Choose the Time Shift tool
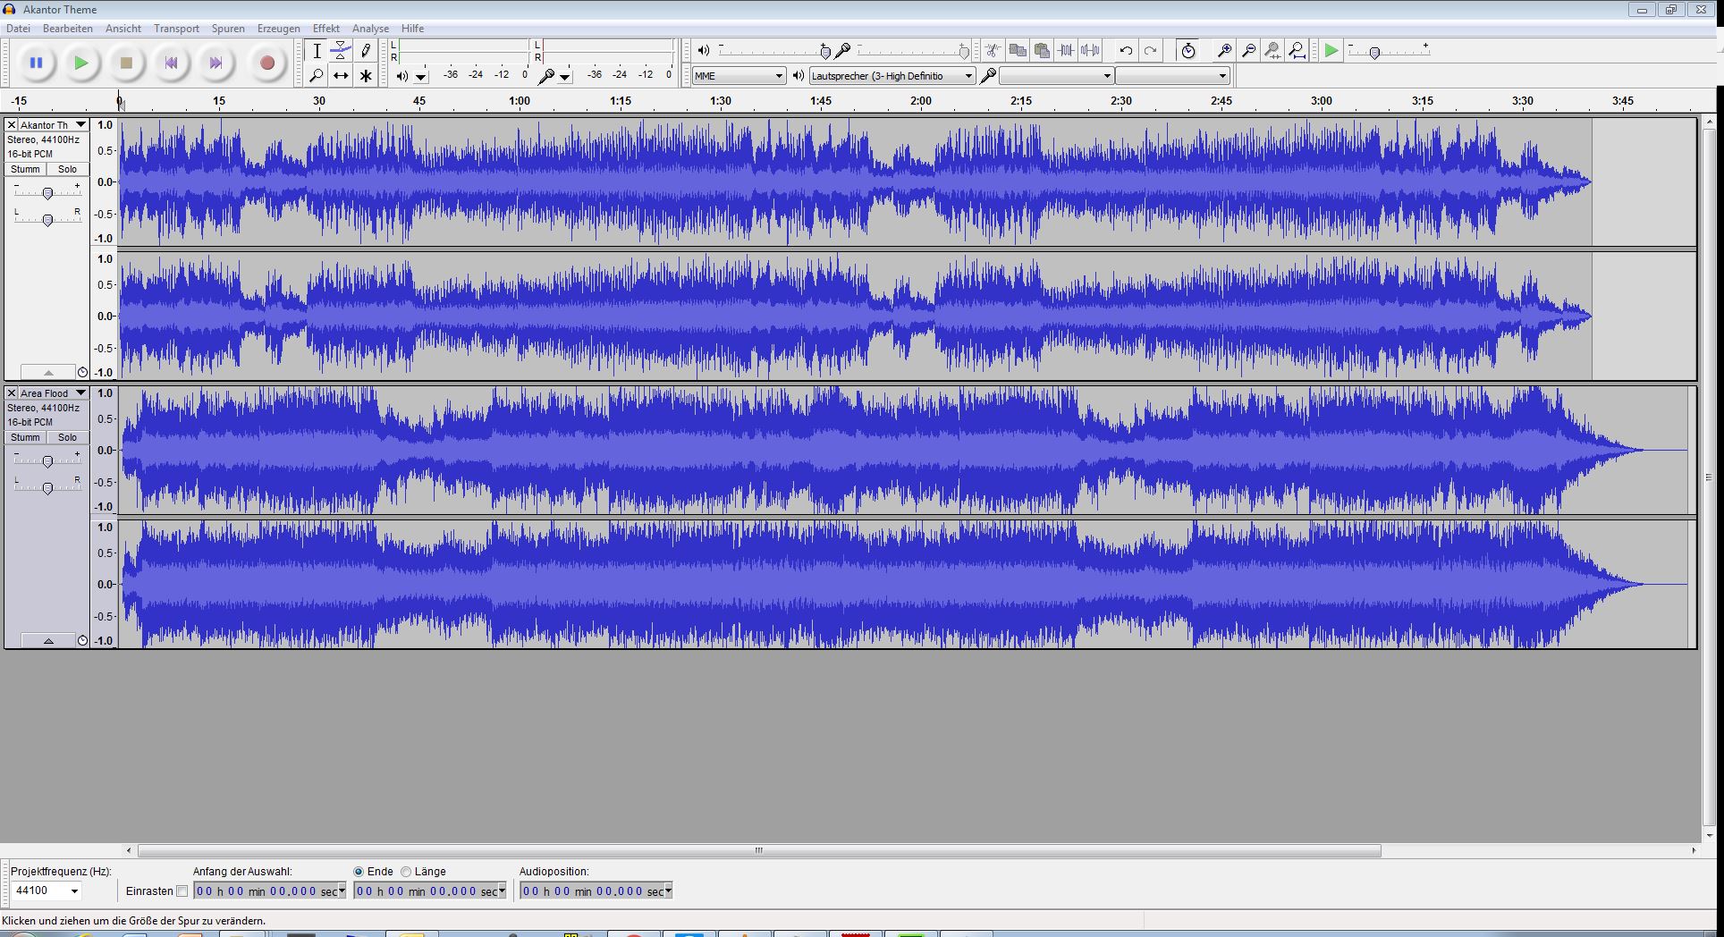This screenshot has height=937, width=1724. 341,76
